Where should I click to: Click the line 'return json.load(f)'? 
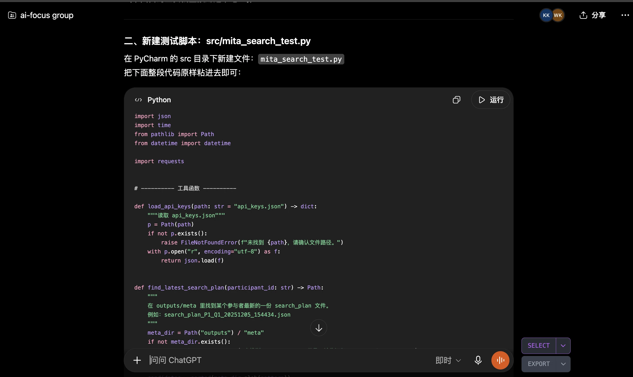(192, 261)
